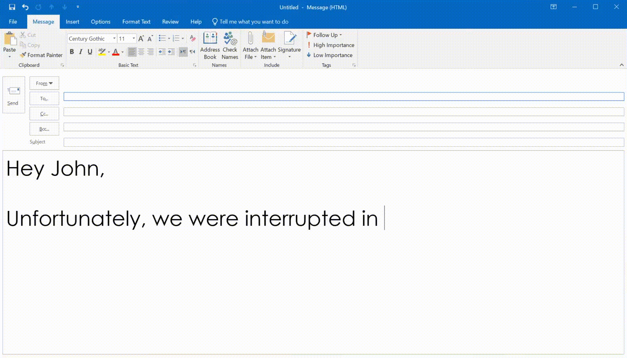Image resolution: width=627 pixels, height=358 pixels.
Task: Open the highlight color dropdown arrow
Action: [109, 52]
